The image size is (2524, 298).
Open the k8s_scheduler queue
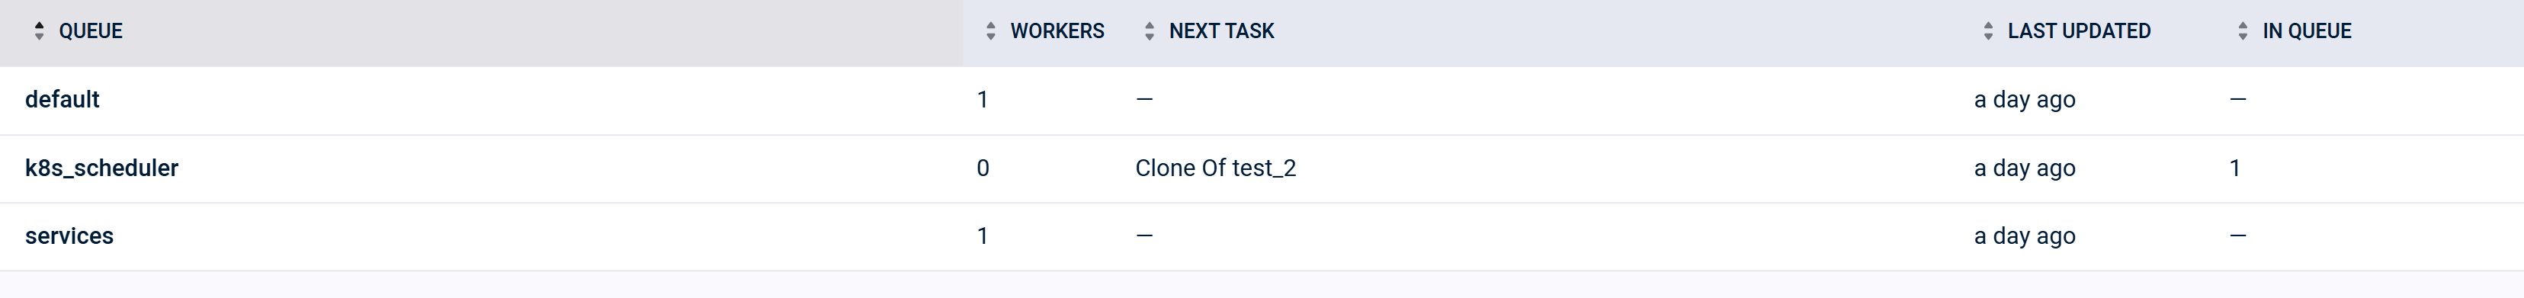[x=102, y=168]
